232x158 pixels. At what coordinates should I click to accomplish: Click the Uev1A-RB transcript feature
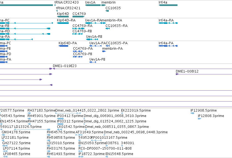[92, 39]
